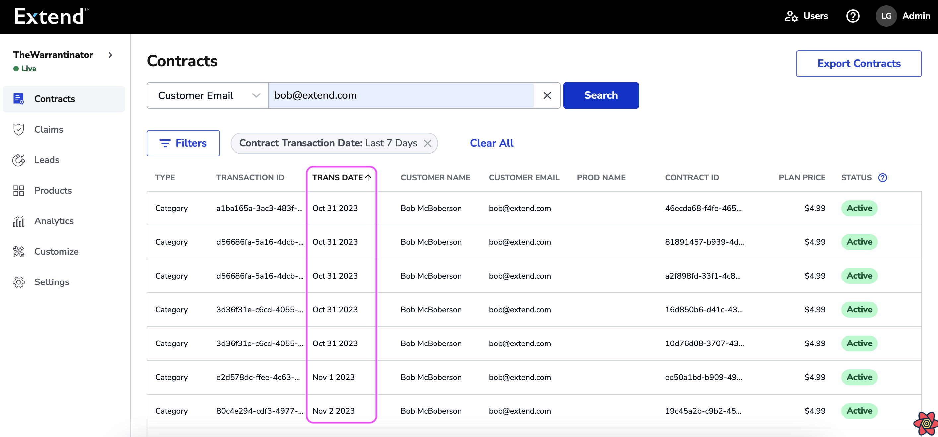Open the Users menu in header
The image size is (938, 437).
(806, 16)
